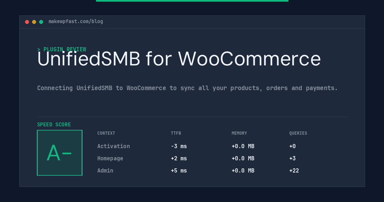This screenshot has width=384, height=202.
Task: Click the 'UnifiedSMB for WooCommerce' heading
Action: pyautogui.click(x=179, y=59)
